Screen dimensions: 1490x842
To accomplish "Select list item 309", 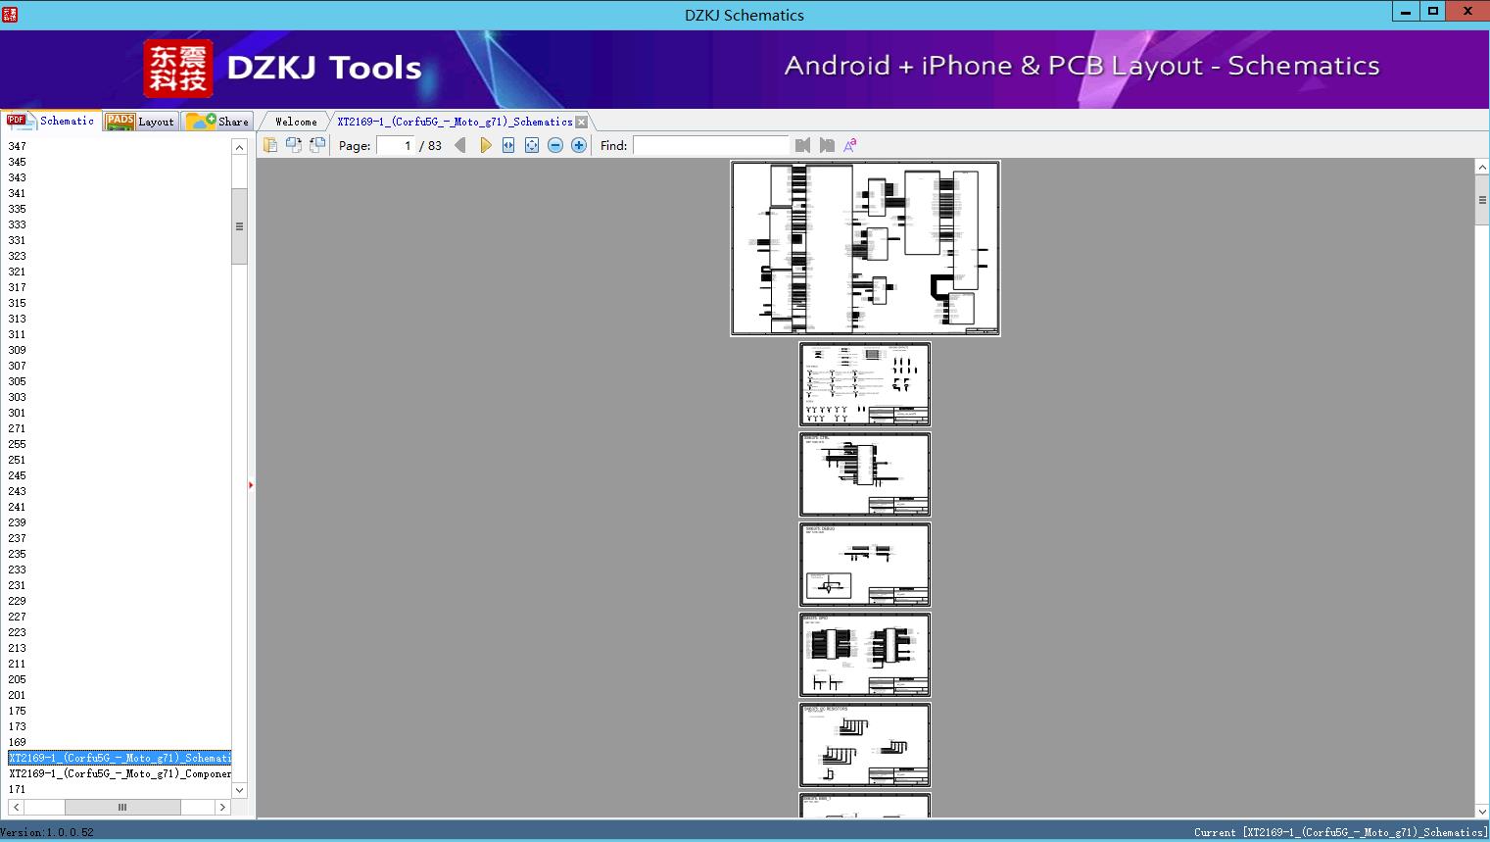I will point(18,350).
